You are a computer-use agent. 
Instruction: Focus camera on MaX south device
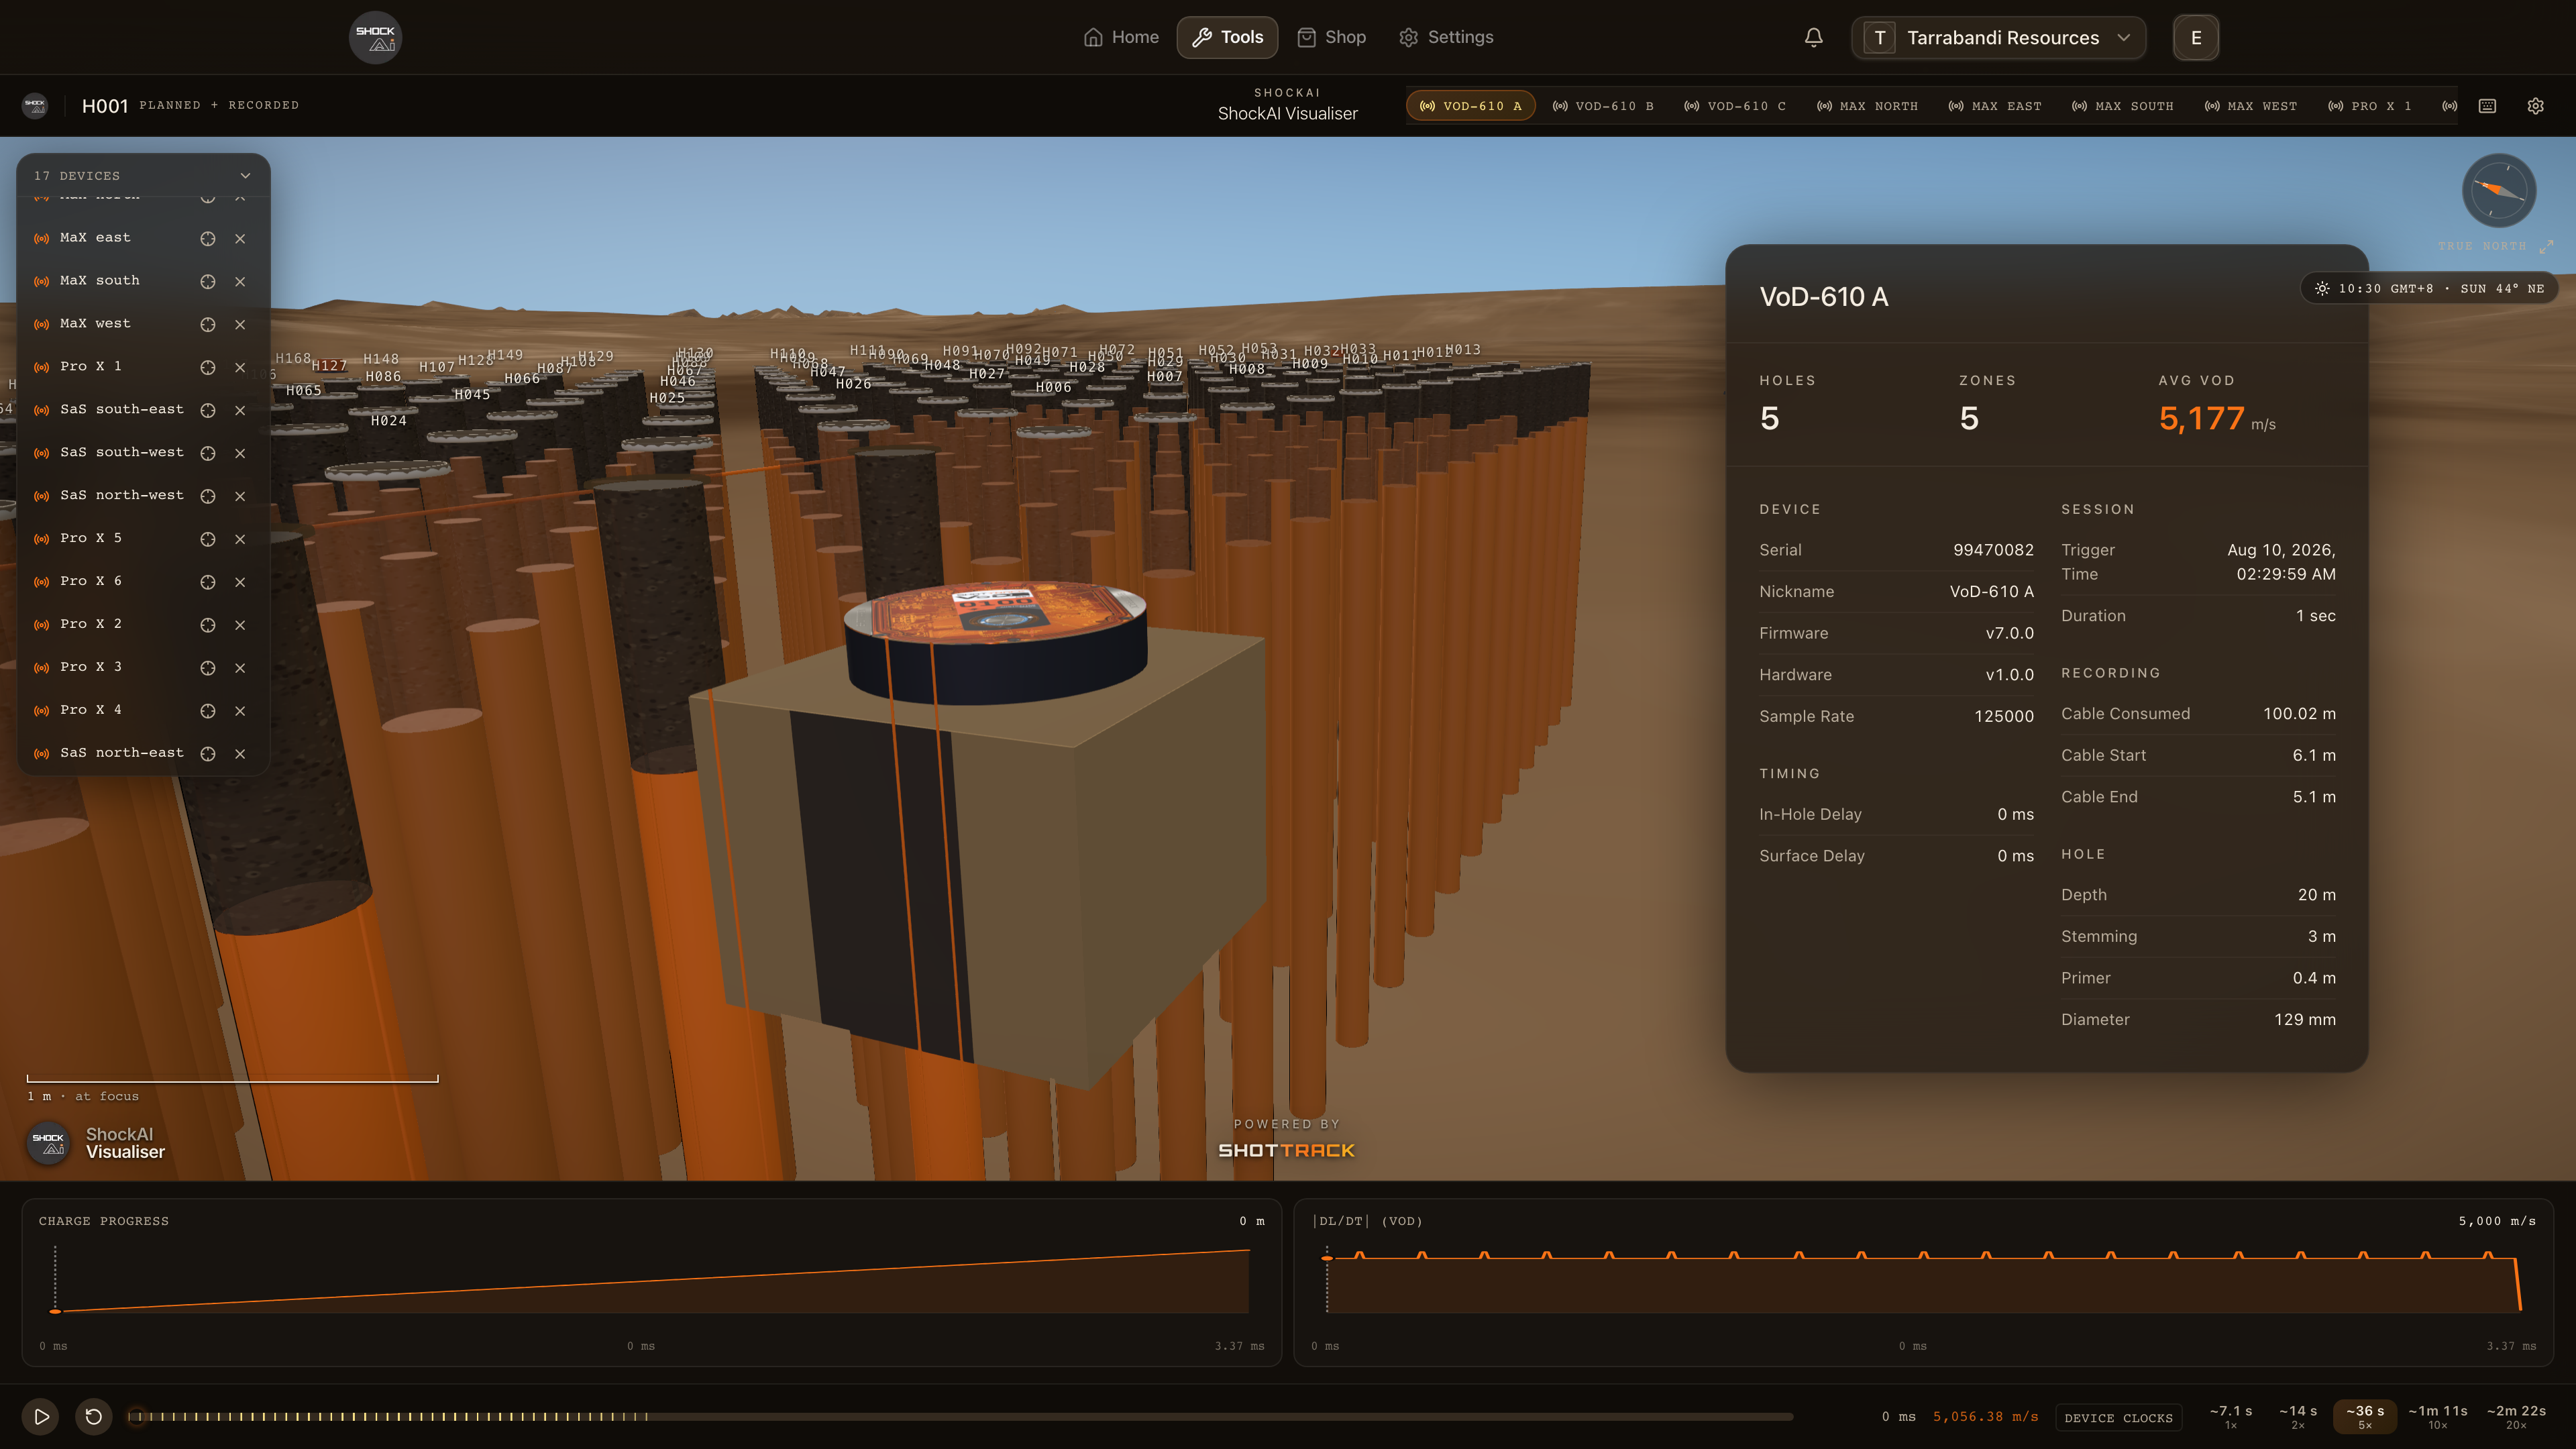208,282
